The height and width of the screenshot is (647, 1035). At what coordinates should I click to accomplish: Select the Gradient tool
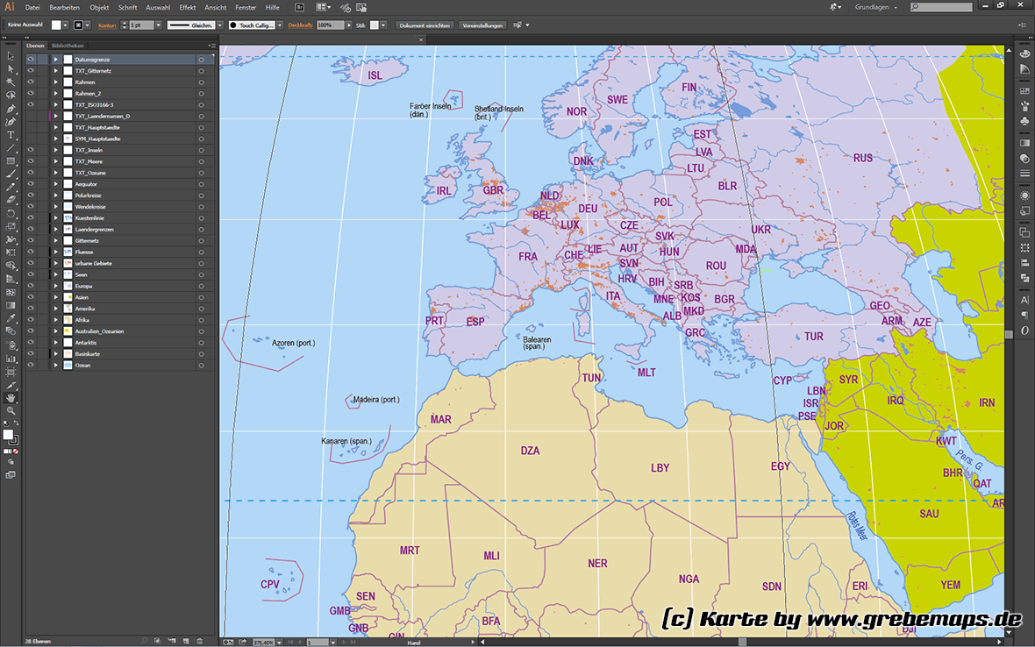[11, 305]
